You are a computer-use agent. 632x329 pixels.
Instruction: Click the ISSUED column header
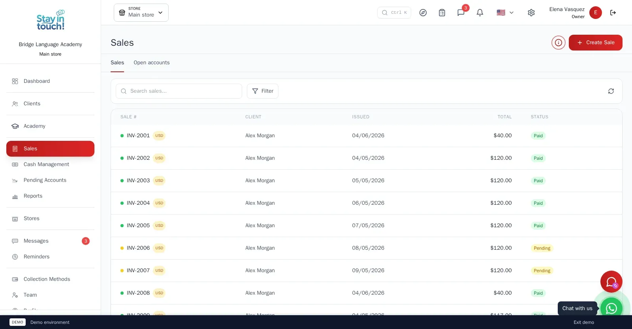(x=361, y=117)
